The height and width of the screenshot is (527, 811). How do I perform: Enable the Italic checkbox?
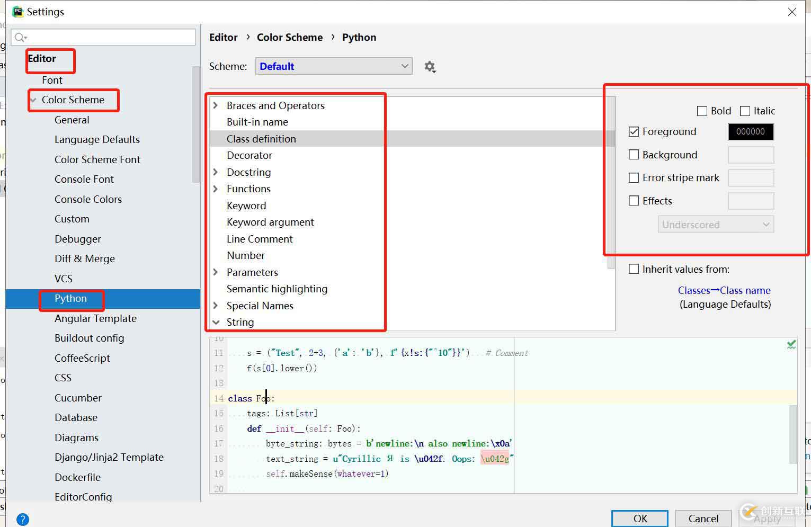pyautogui.click(x=745, y=111)
